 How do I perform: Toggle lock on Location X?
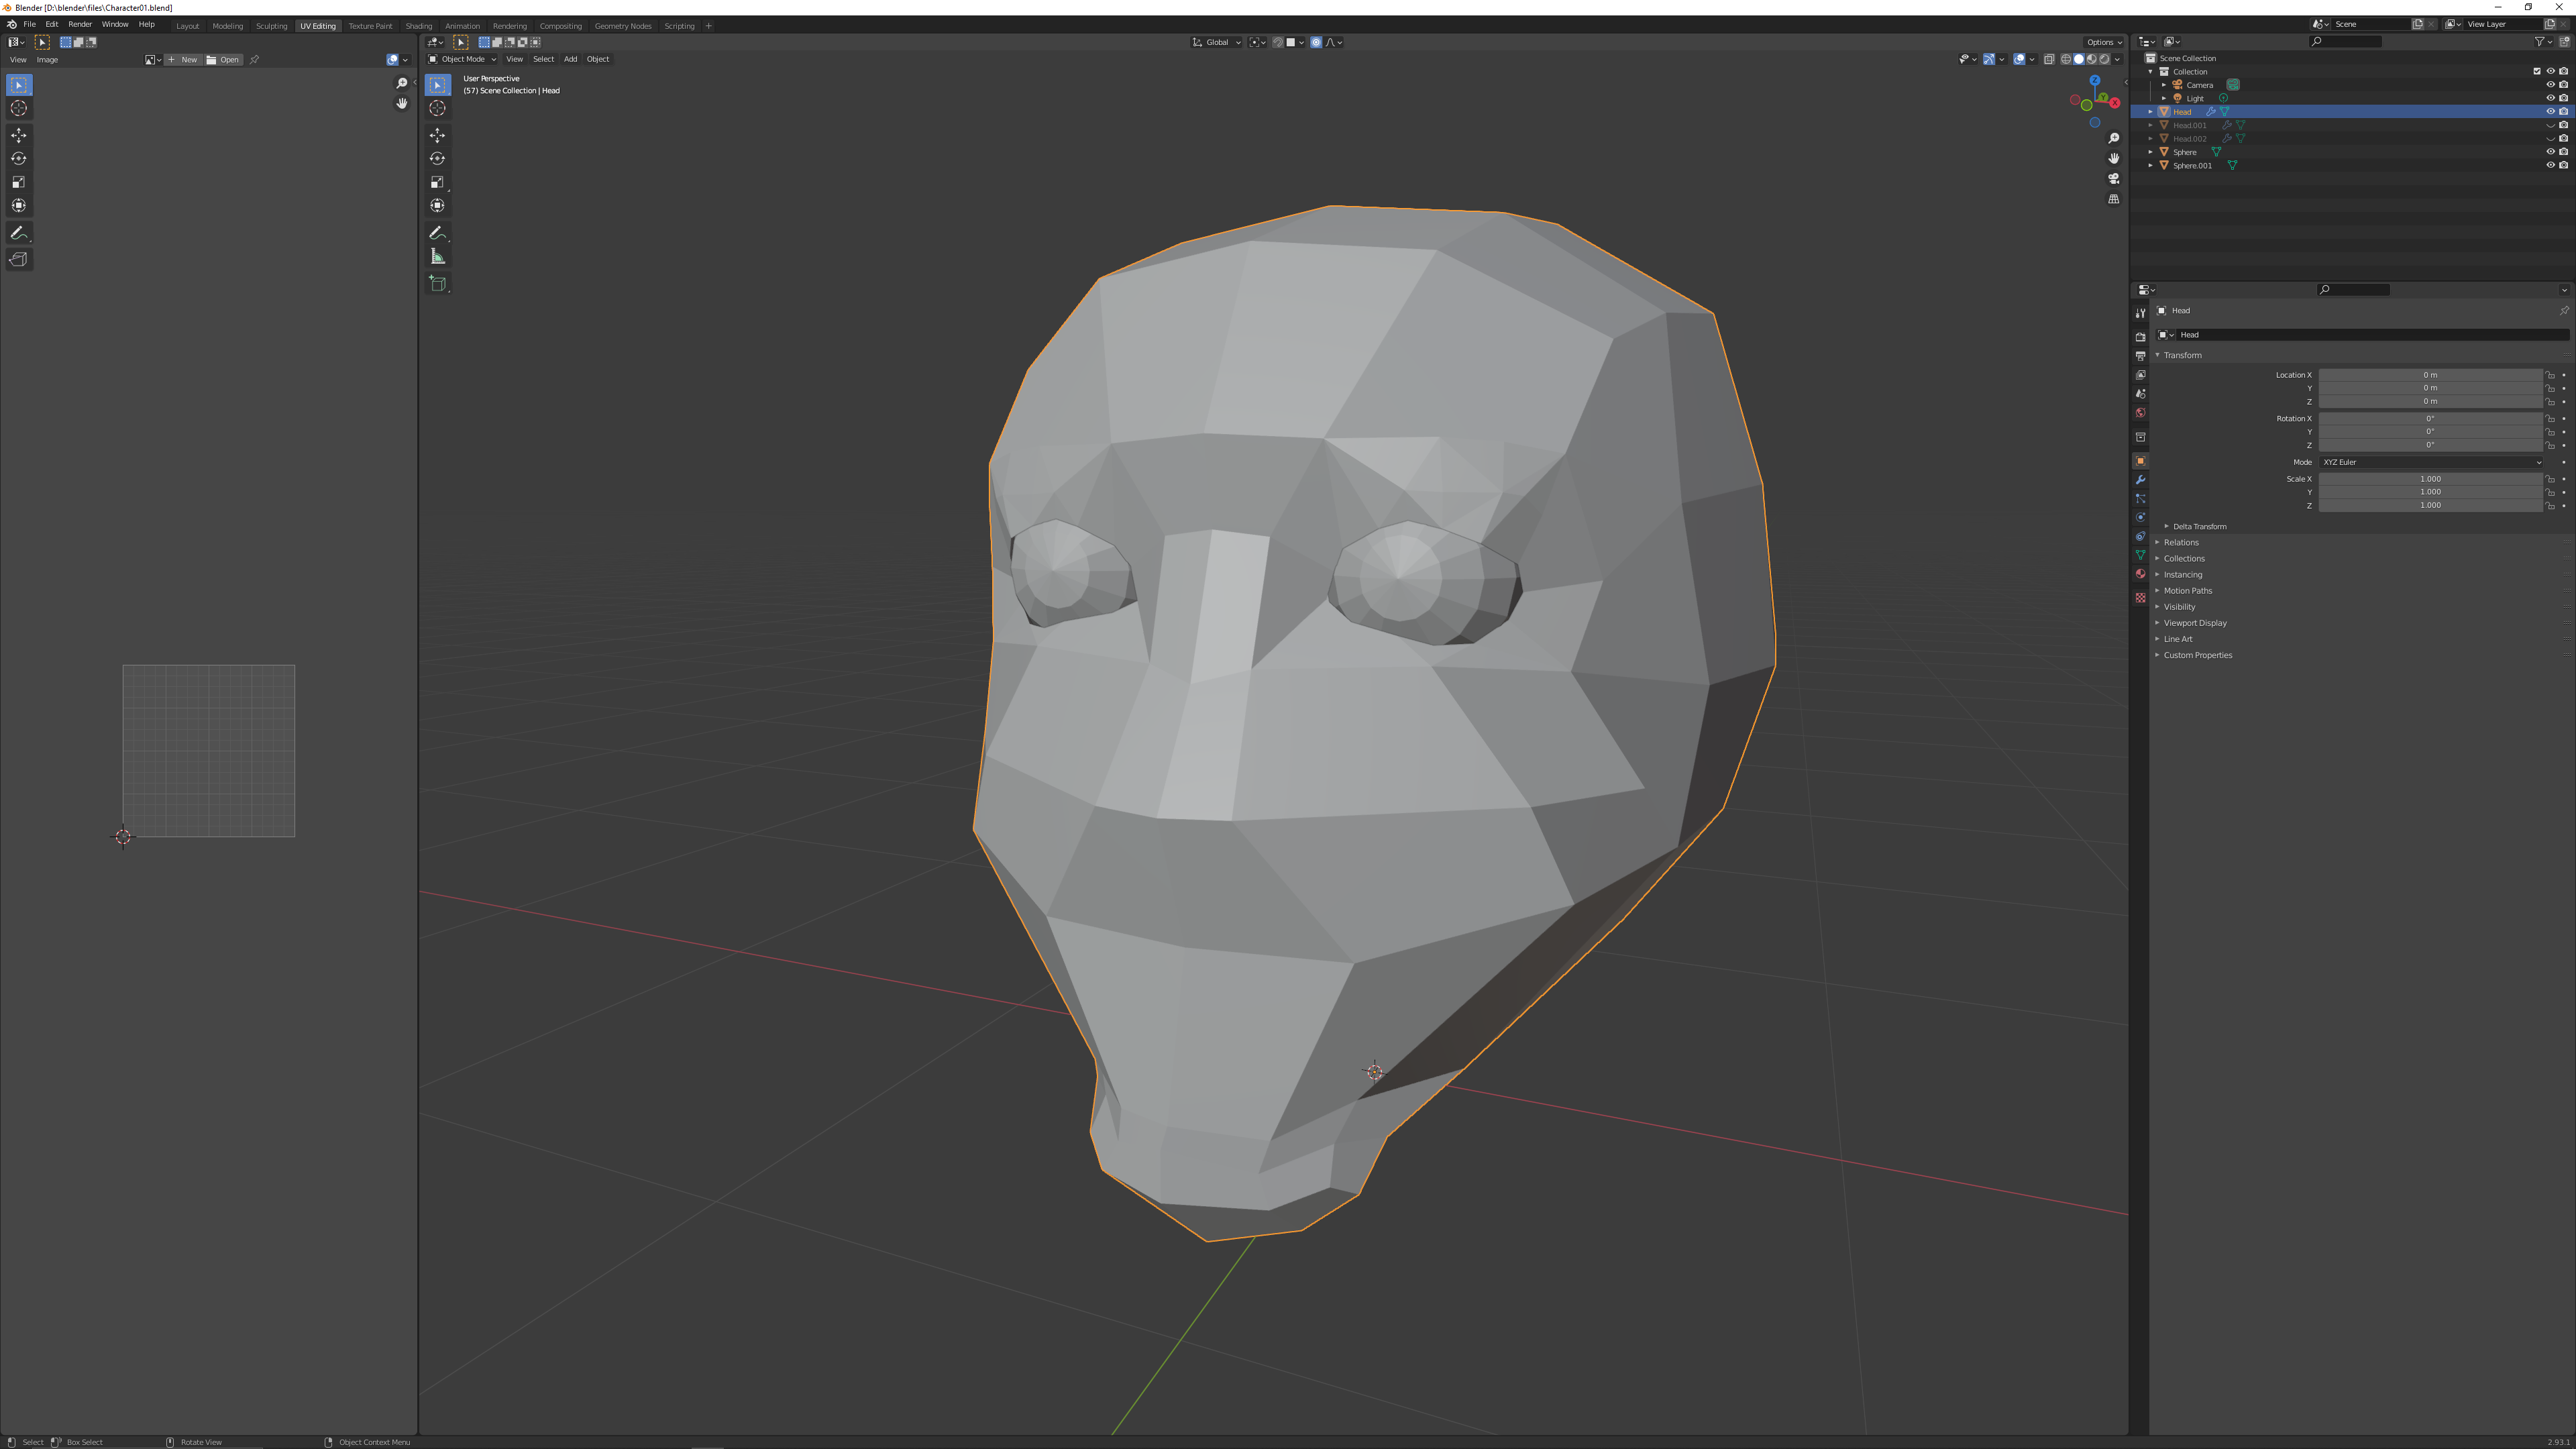pyautogui.click(x=2550, y=375)
